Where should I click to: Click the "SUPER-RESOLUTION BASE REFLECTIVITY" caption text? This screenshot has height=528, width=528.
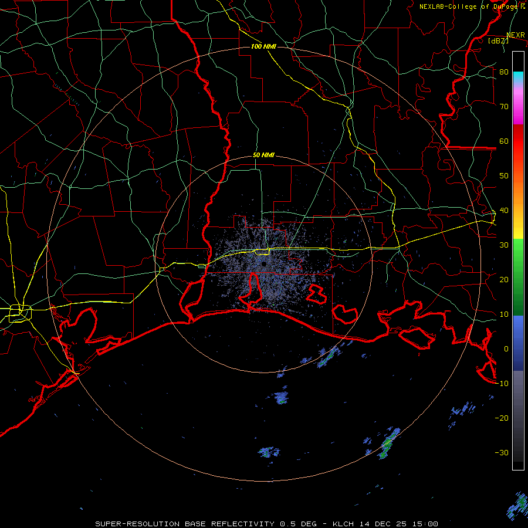click(x=185, y=524)
